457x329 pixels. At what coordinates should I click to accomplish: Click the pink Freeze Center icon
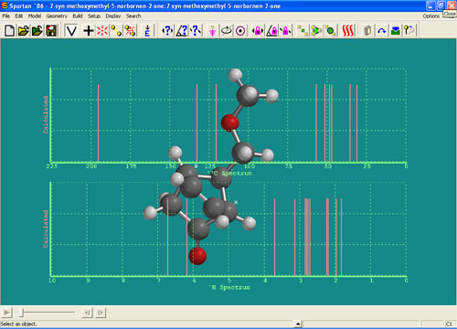212,31
